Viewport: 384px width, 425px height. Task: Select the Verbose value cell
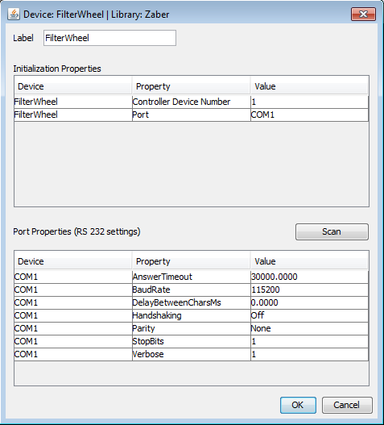point(309,354)
